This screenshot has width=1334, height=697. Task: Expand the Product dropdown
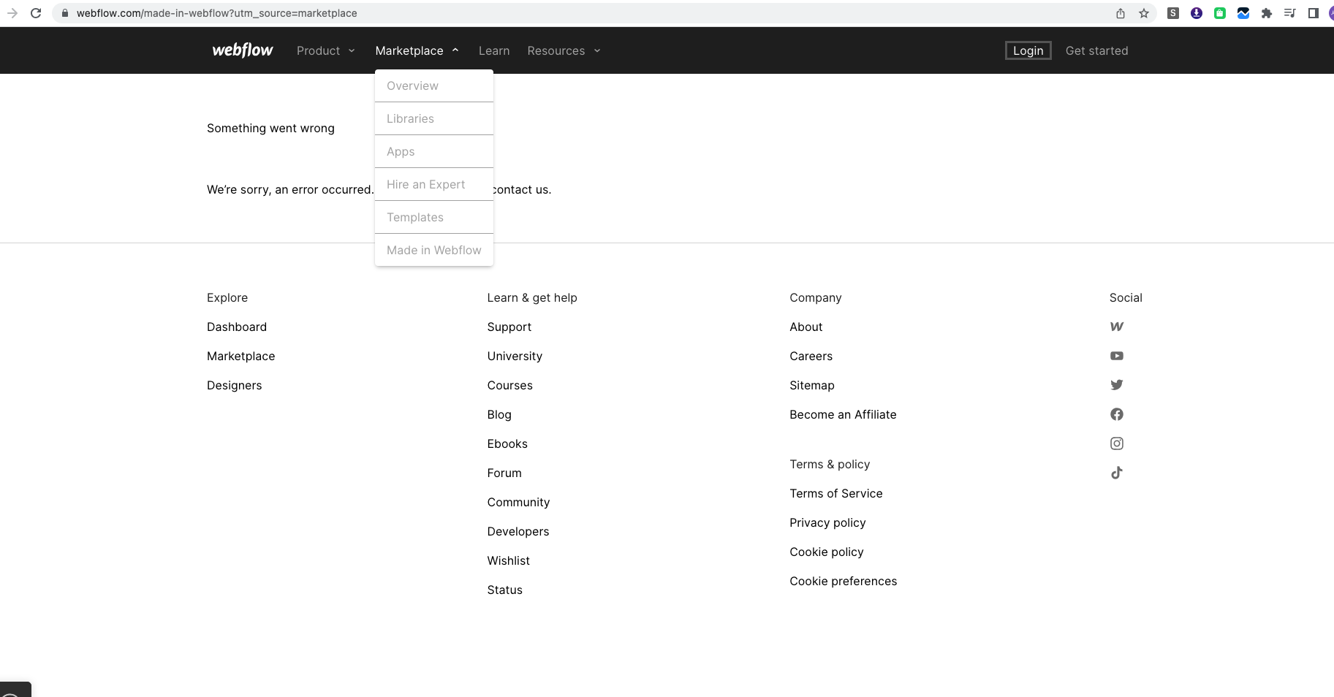pyautogui.click(x=326, y=50)
